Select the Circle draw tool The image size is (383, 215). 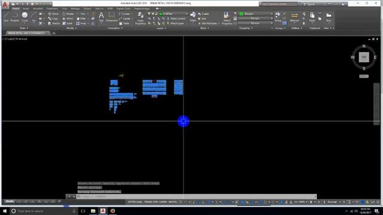25,17
